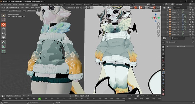Image resolution: width=195 pixels, height=104 pixels.
Task: Toggle X-ray display in viewport header
Action: coord(147,8)
